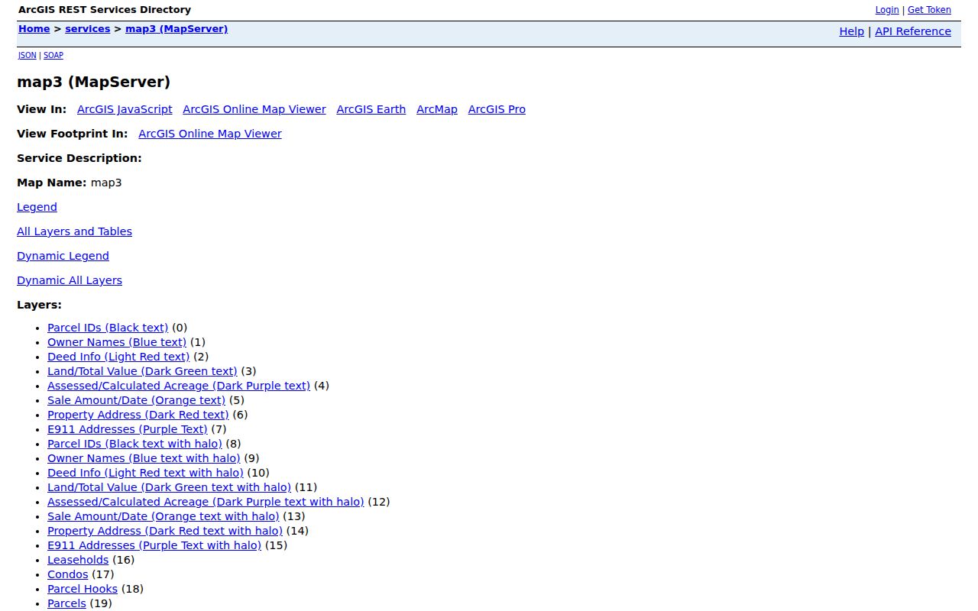Open Parcel IDs (Black text with halo)
The image size is (978, 611).
[x=134, y=444]
